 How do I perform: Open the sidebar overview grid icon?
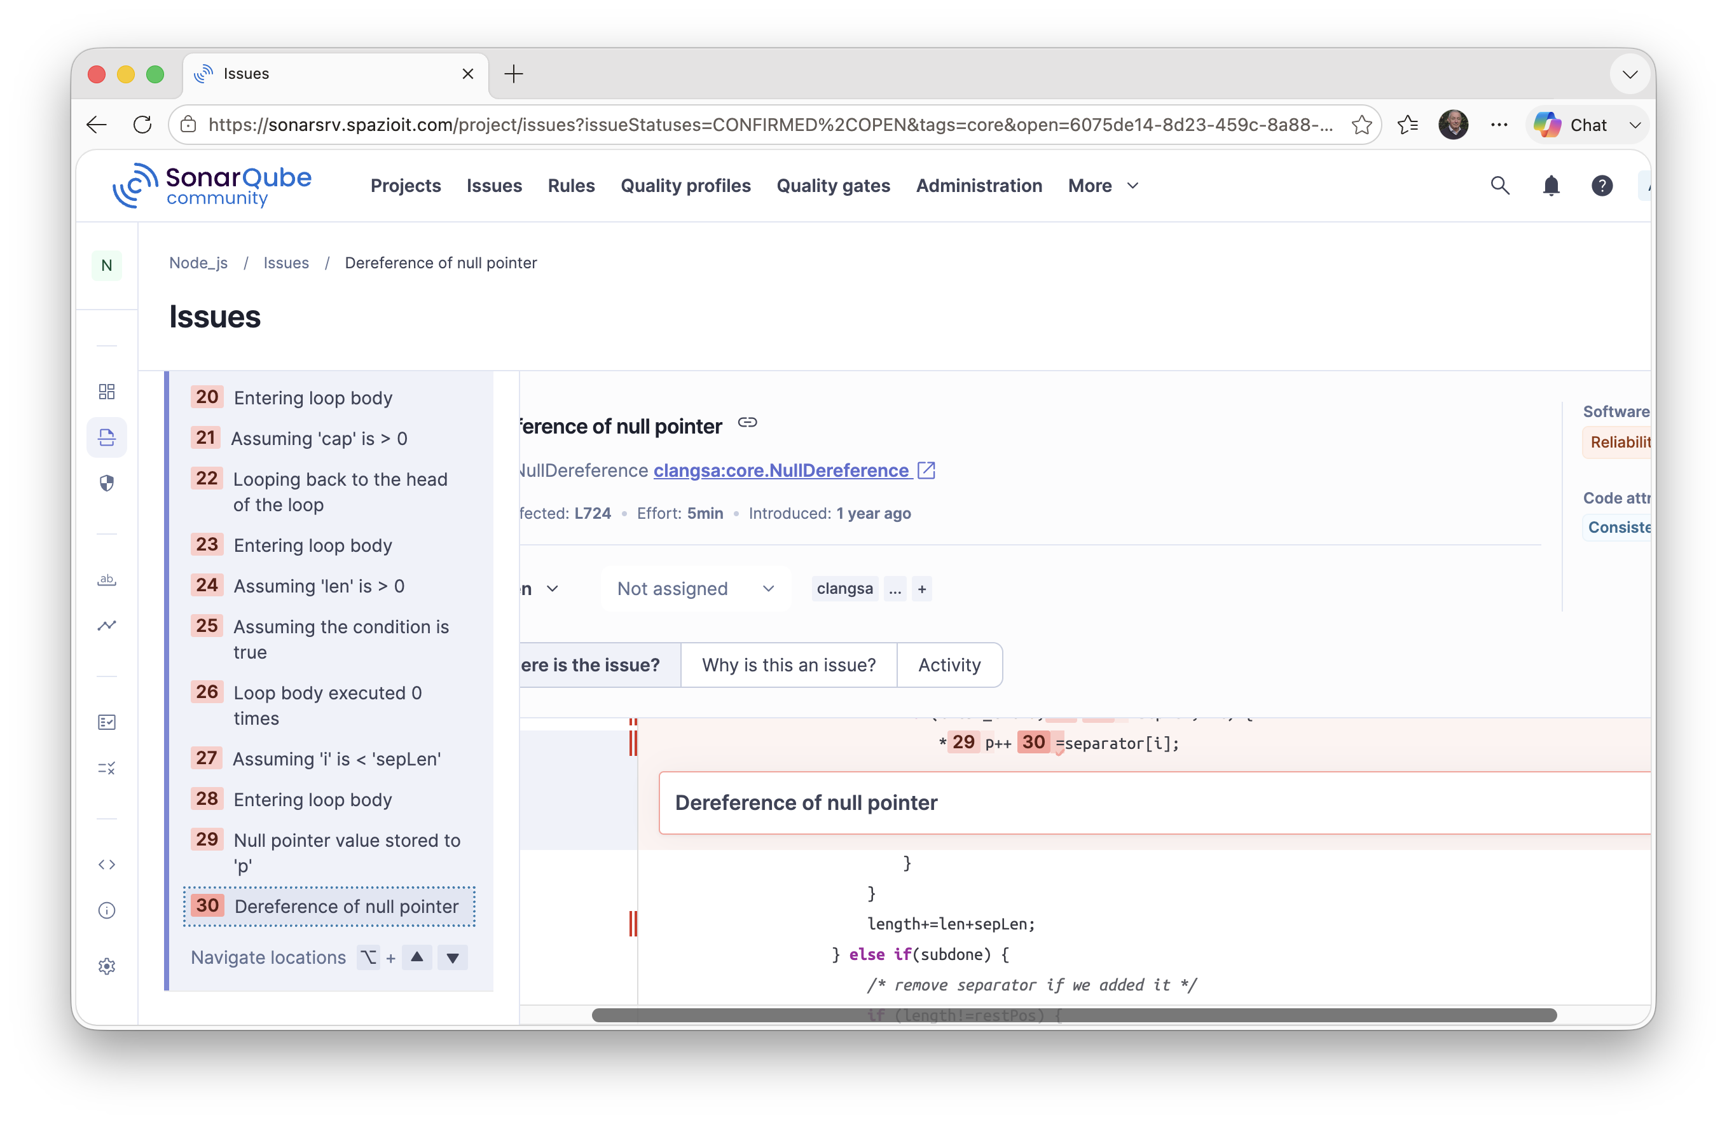coord(107,392)
